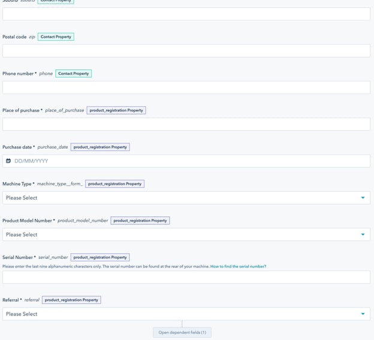
Task: Click the Postal code input field
Action: 186,51
